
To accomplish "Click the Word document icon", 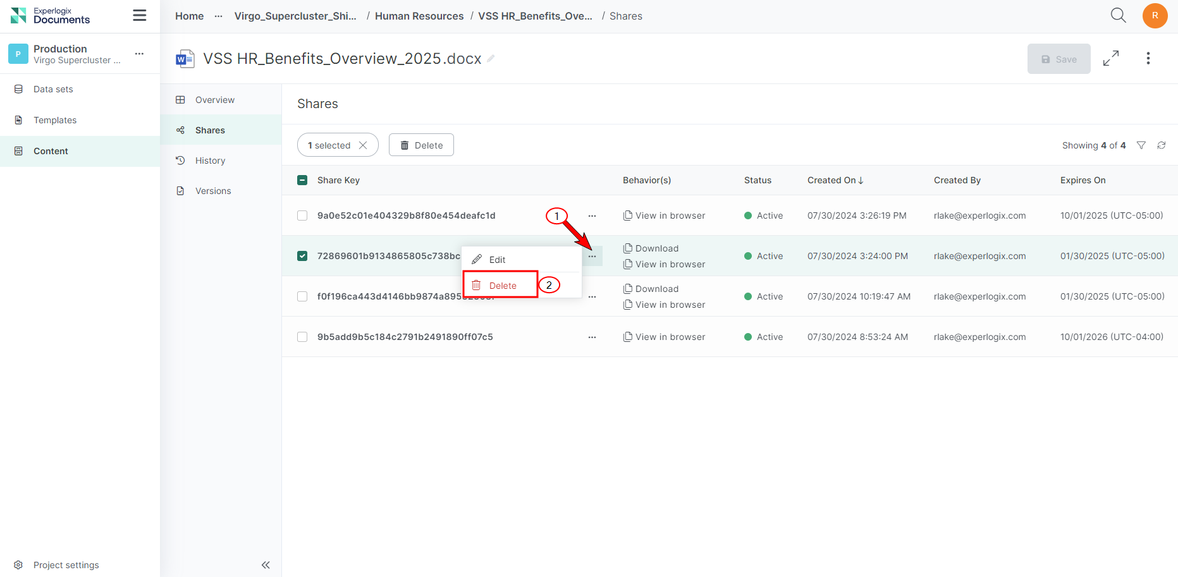I will pyautogui.click(x=185, y=59).
